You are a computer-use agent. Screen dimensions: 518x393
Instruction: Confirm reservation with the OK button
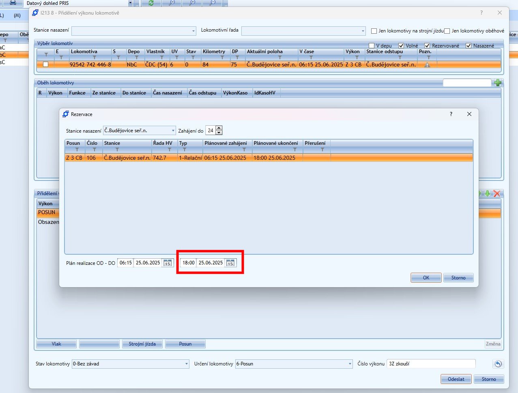pos(426,278)
